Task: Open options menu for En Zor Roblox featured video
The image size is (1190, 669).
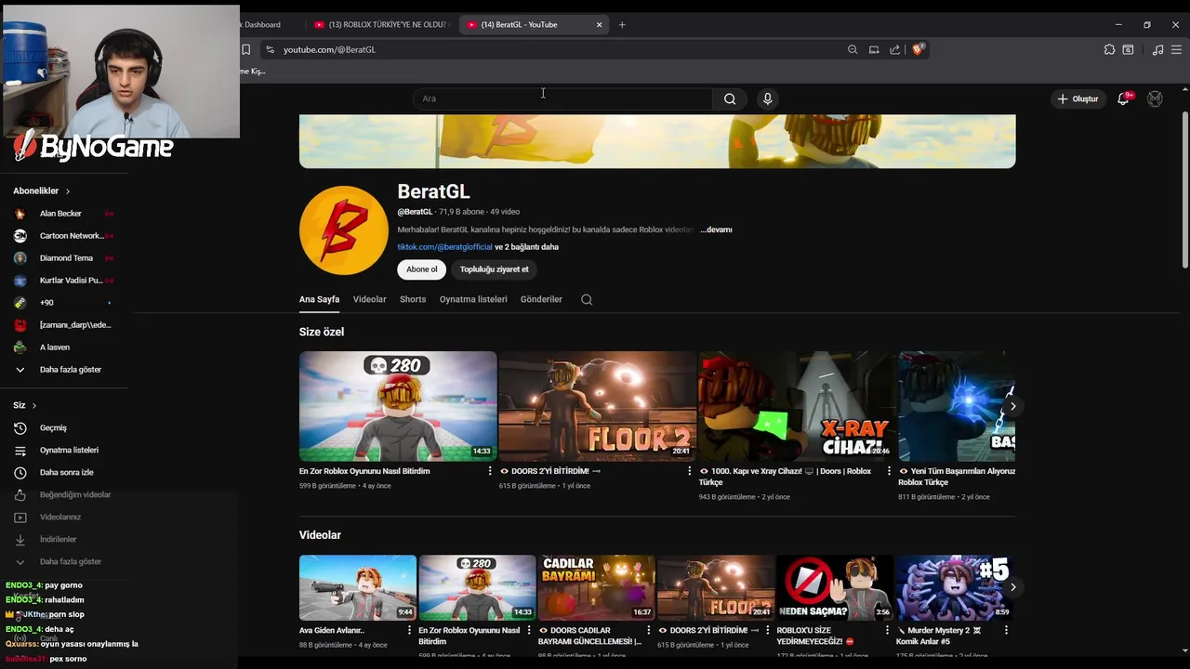Action: pos(490,471)
